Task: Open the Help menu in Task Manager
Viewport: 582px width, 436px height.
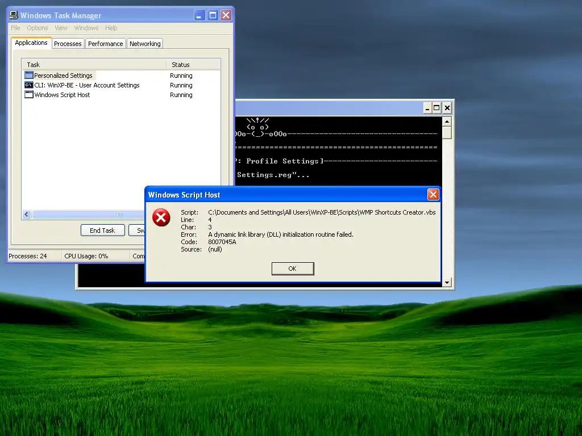Action: 111,28
